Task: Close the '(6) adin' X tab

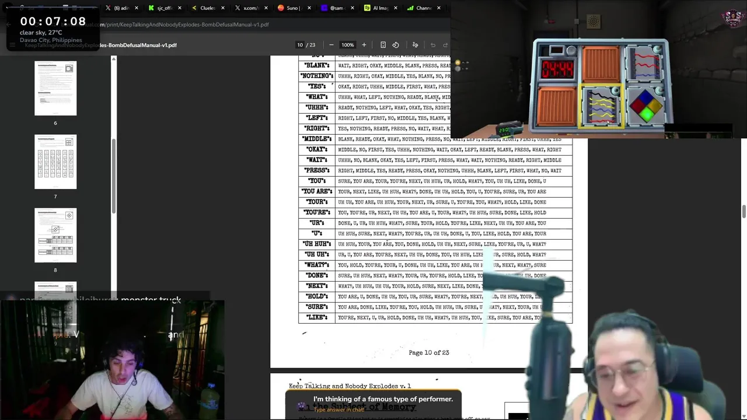Action: [137, 8]
